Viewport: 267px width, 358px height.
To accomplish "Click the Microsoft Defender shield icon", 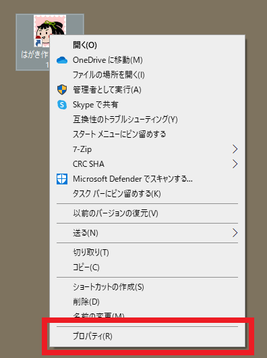I will [62, 179].
